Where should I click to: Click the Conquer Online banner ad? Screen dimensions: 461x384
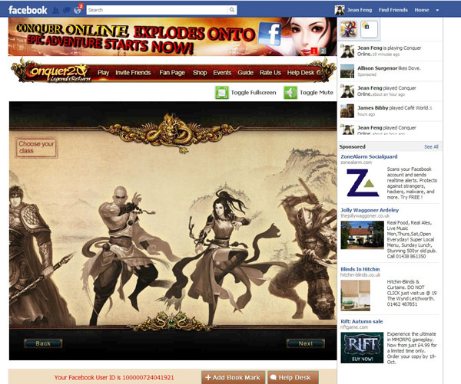click(x=172, y=37)
